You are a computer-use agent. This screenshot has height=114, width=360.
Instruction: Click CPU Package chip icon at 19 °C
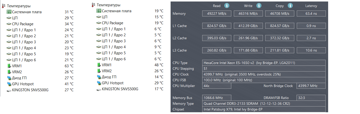click(99, 23)
